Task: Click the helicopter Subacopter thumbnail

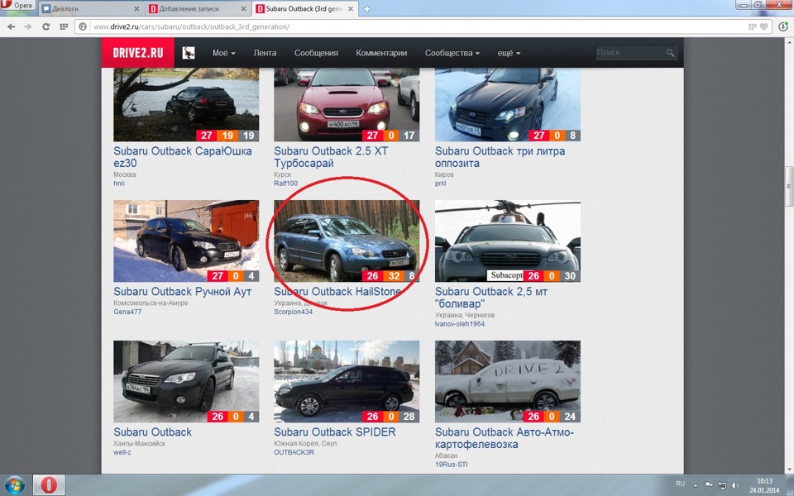Action: click(x=507, y=241)
